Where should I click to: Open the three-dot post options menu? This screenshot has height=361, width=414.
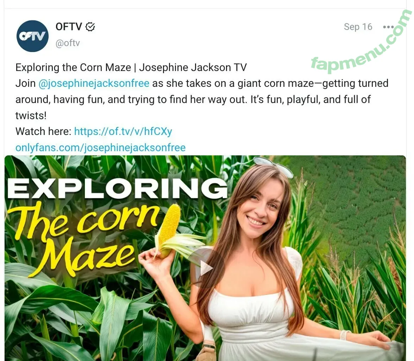388,27
